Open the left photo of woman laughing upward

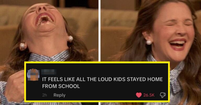click(49, 31)
